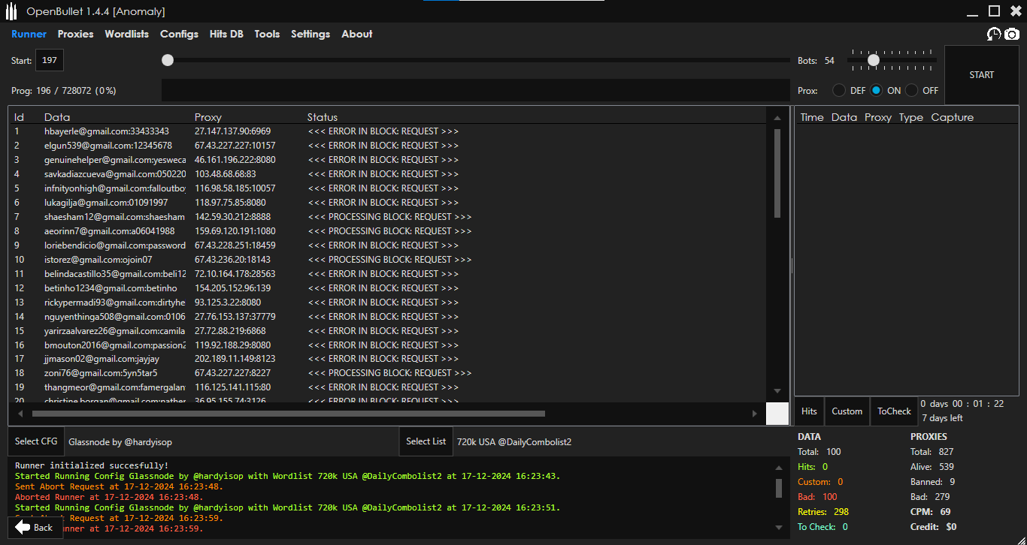This screenshot has width=1027, height=545.
Task: Open the Settings menu item
Action: [311, 34]
